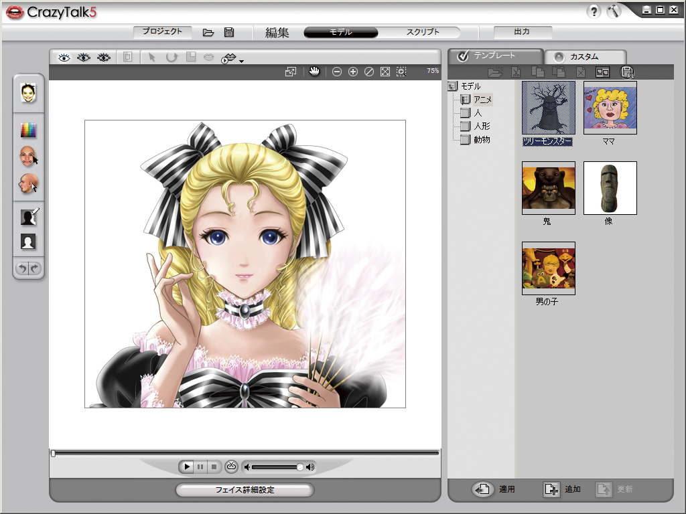Switch to 出力 tab
686x514 pixels.
523,32
